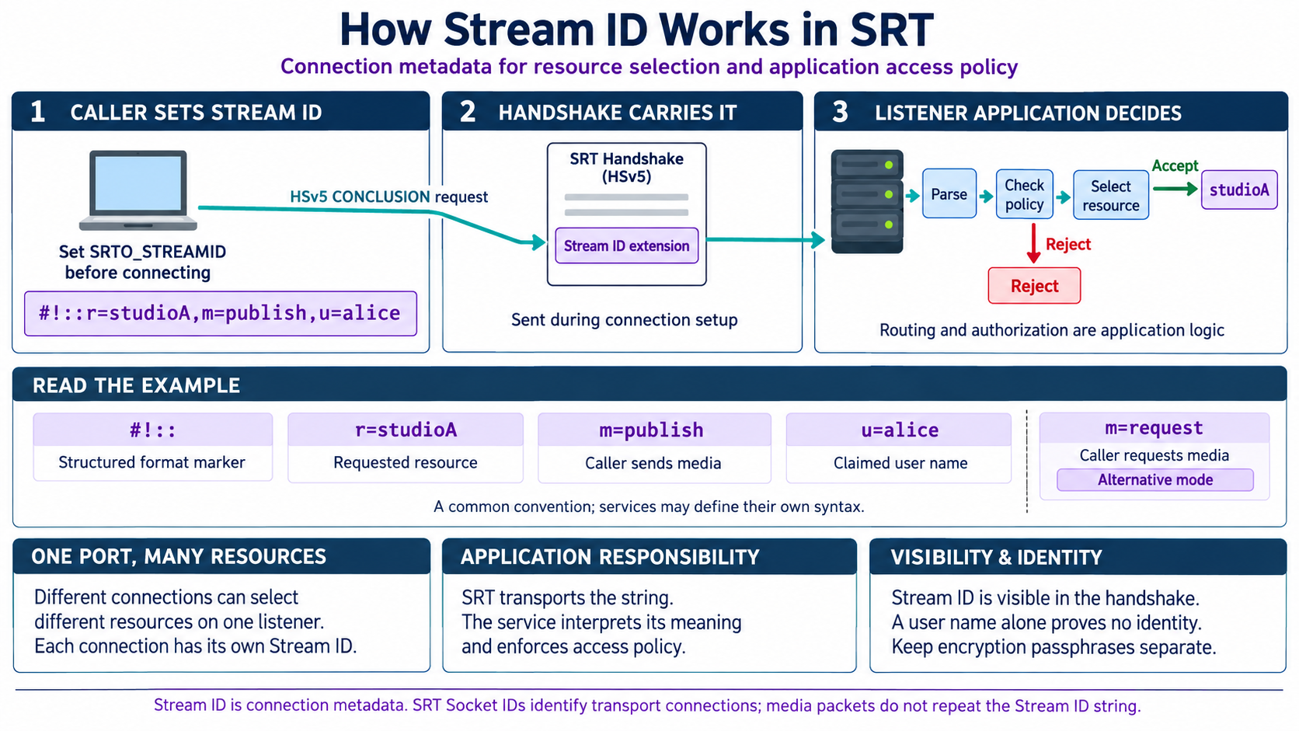
Task: Click the Stream ID extension box
Action: [x=627, y=245]
